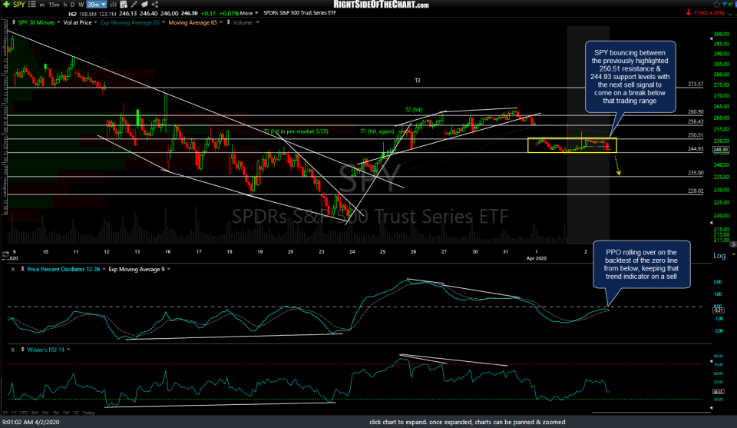Select the 1M time range
This screenshot has height=428, width=737.
(x=56, y=413)
